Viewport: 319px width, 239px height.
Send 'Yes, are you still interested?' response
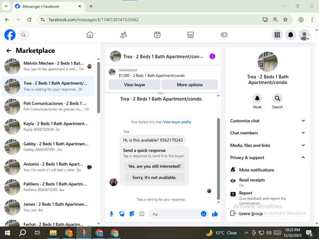point(154,166)
